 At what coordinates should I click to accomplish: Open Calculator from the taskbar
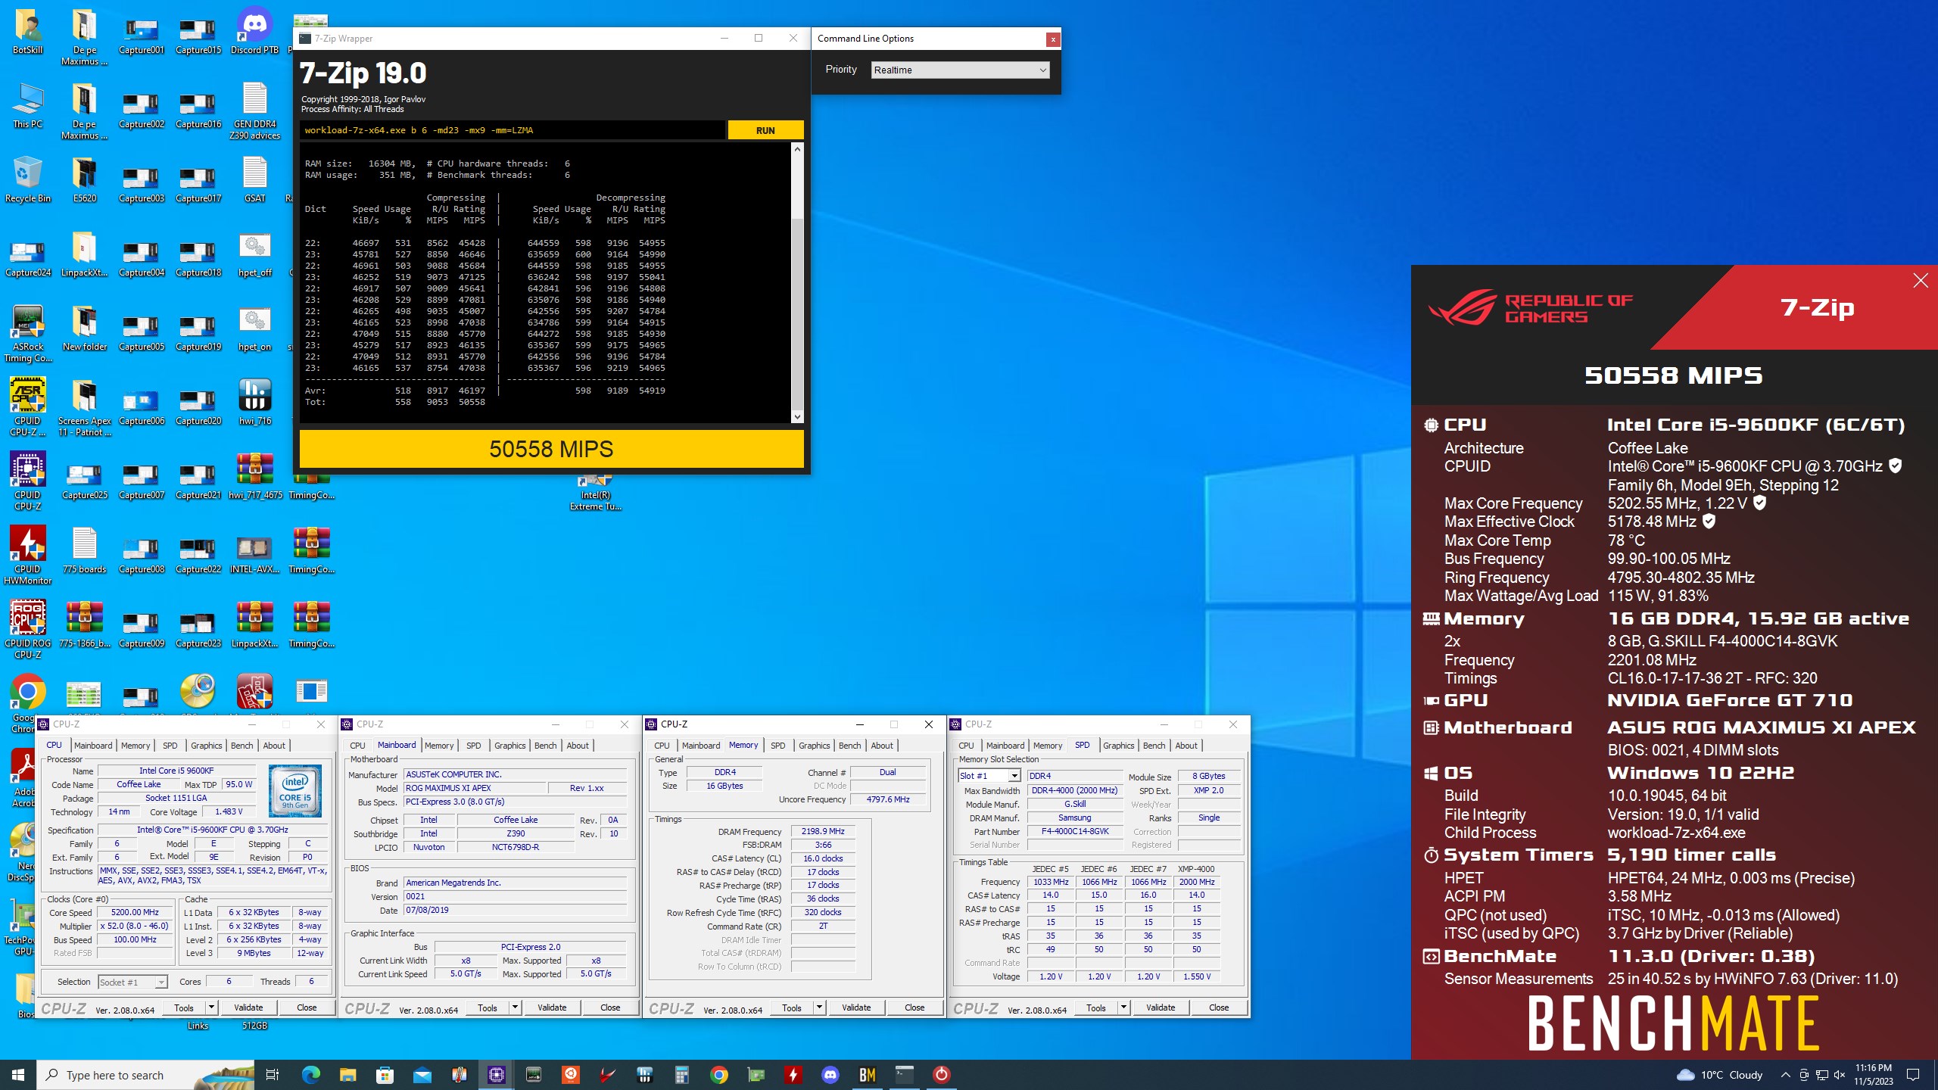coord(682,1075)
